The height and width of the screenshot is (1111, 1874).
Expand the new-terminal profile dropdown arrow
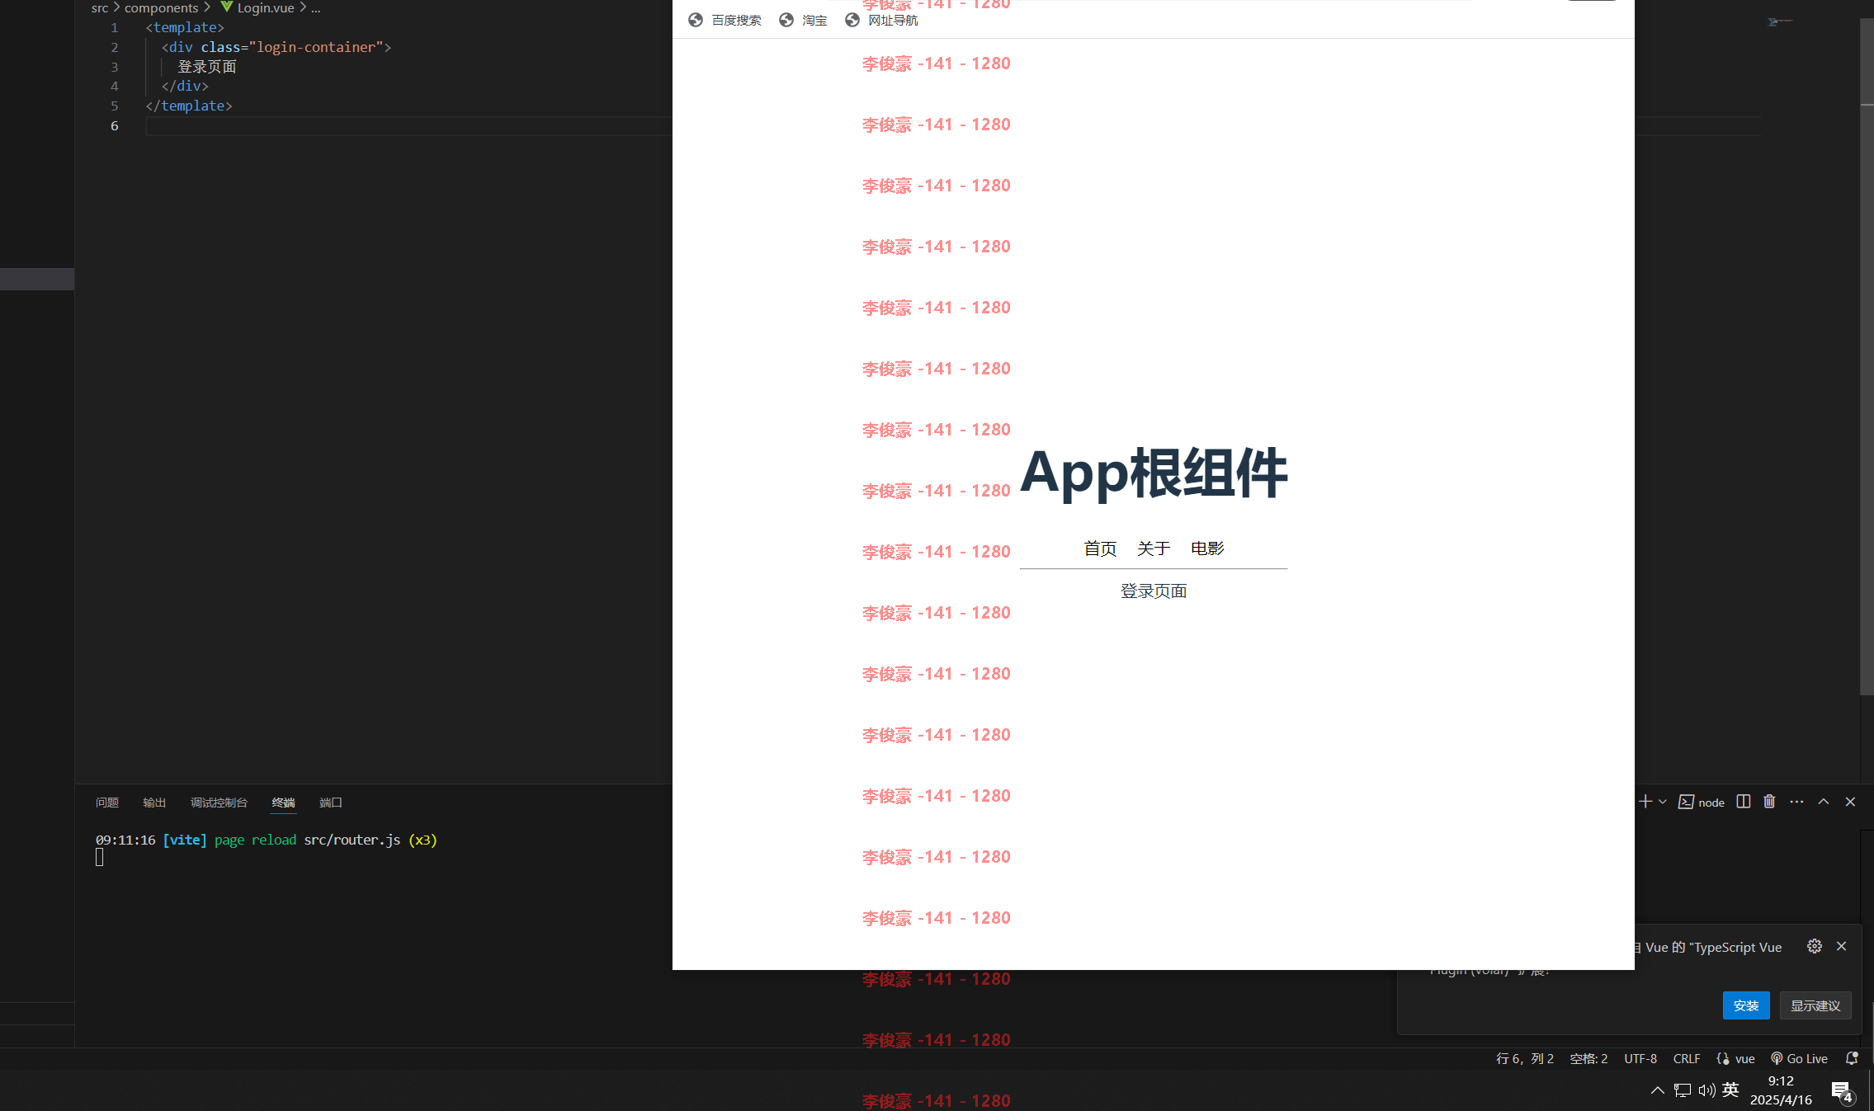pyautogui.click(x=1663, y=802)
